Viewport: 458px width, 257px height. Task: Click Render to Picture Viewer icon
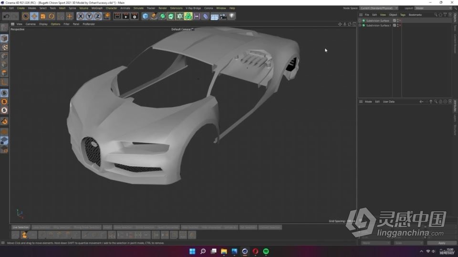click(x=125, y=16)
